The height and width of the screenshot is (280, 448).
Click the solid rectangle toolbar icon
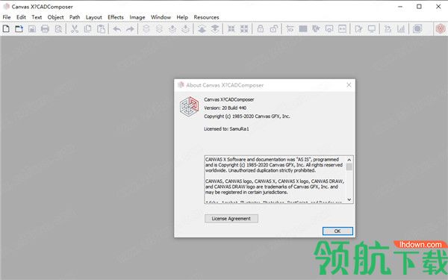303,28
